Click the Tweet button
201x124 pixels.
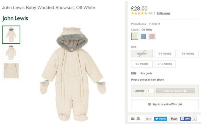[161, 119]
